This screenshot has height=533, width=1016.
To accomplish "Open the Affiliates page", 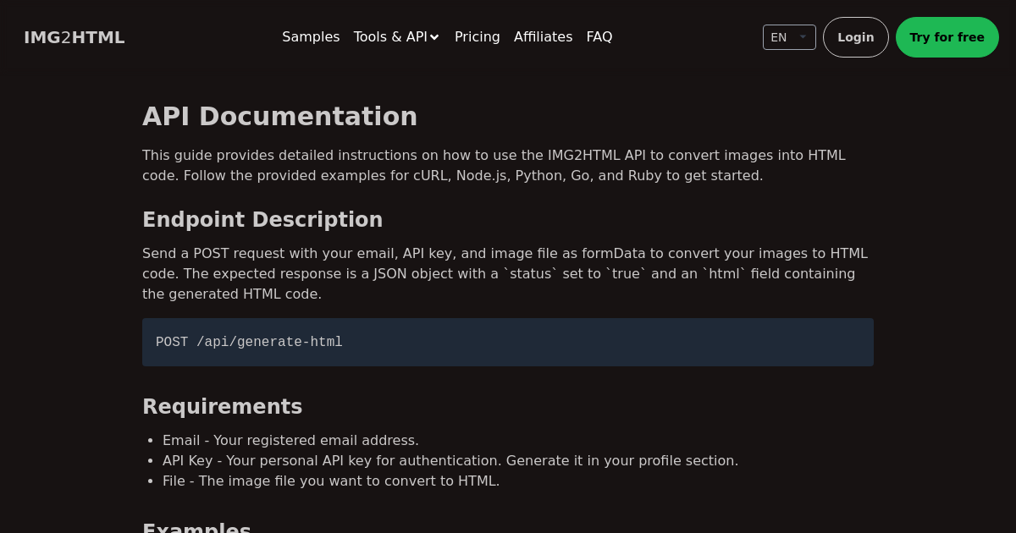I will click(543, 37).
